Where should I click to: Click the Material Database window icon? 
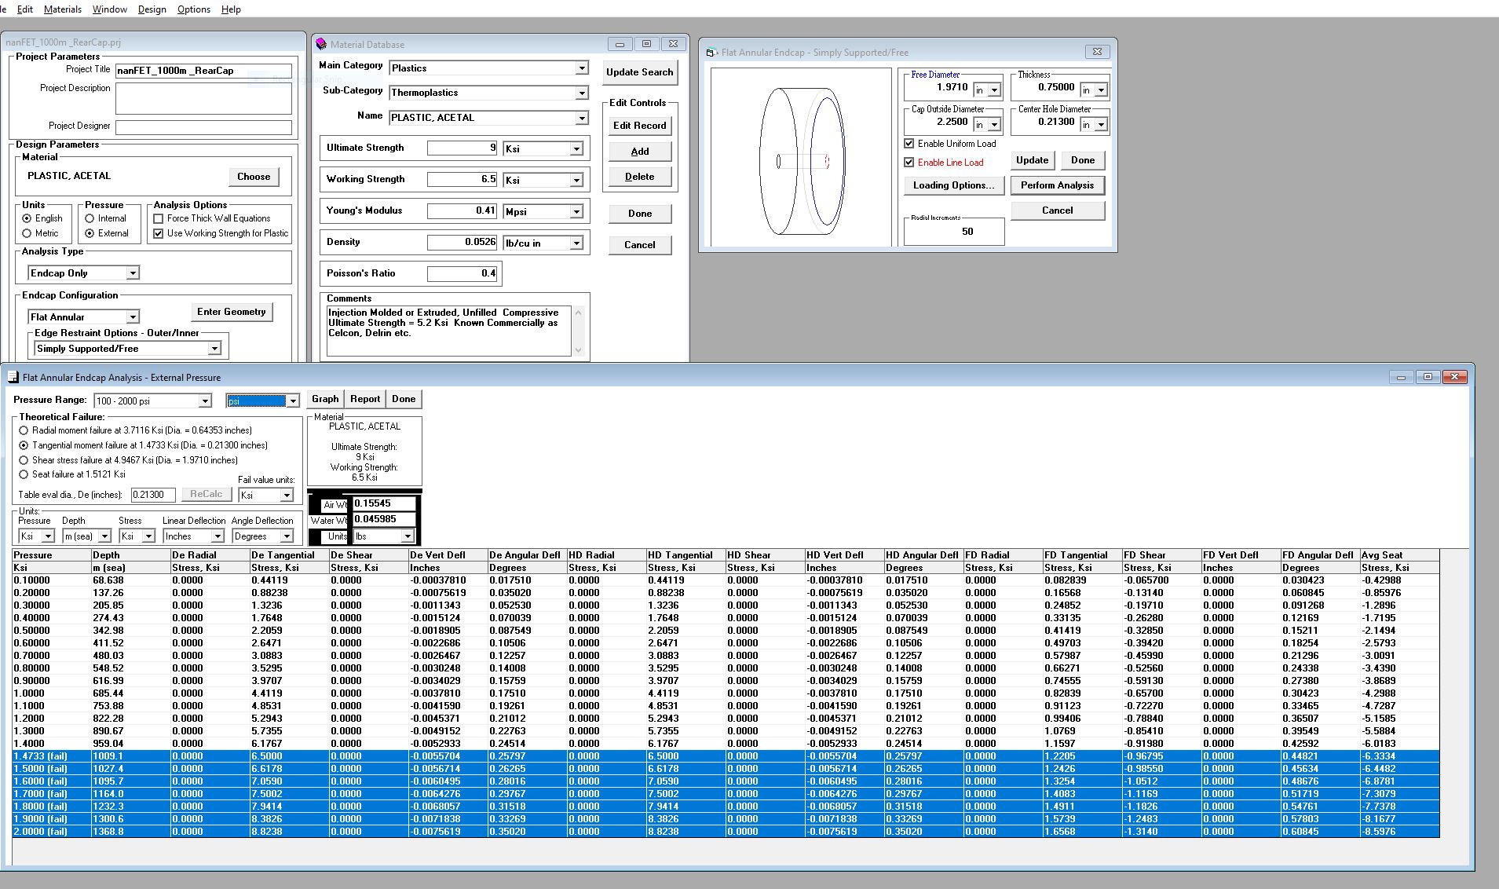320,44
